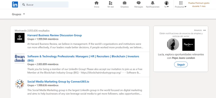216x98 pixels.
Task: Follow Pepe Jeans London with Seguir
Action: [x=181, y=64]
